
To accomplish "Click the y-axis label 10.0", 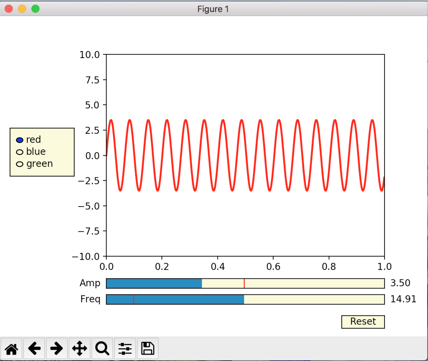I will click(90, 55).
